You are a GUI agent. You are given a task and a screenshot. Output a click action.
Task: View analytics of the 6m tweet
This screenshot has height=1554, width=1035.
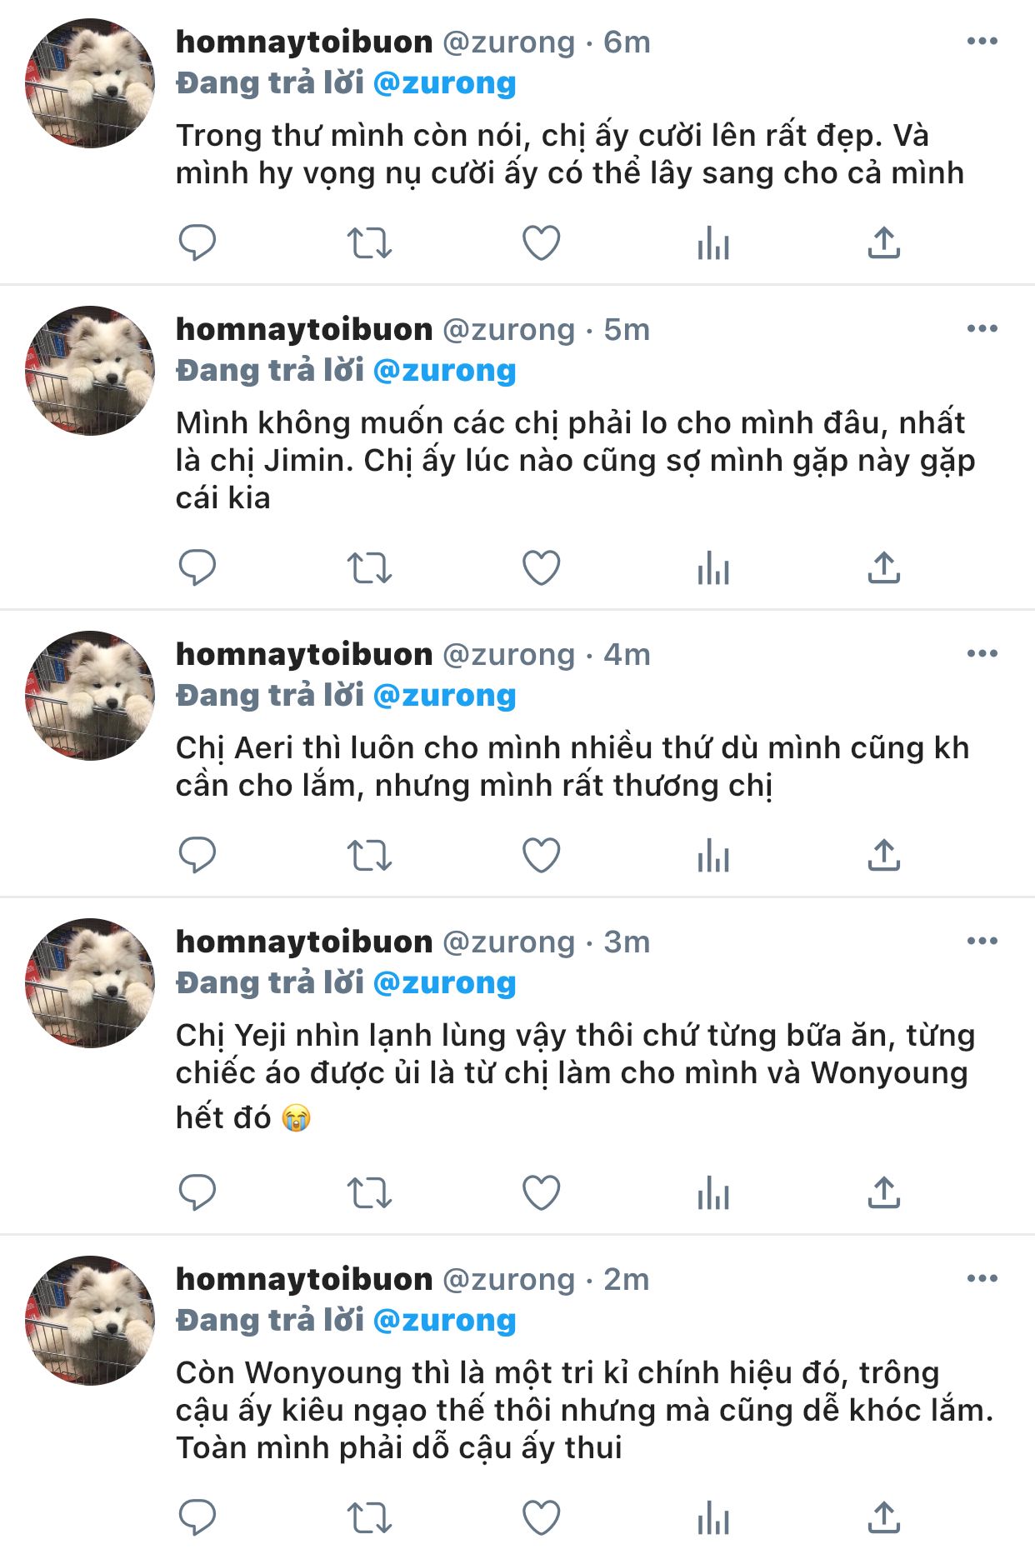pyautogui.click(x=713, y=243)
